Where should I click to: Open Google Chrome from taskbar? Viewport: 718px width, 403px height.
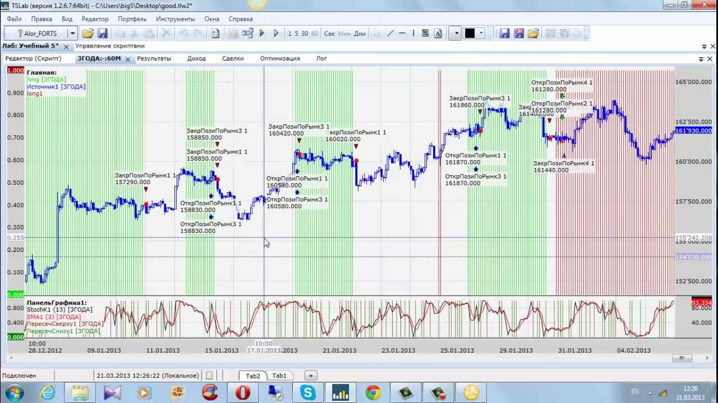[x=372, y=392]
